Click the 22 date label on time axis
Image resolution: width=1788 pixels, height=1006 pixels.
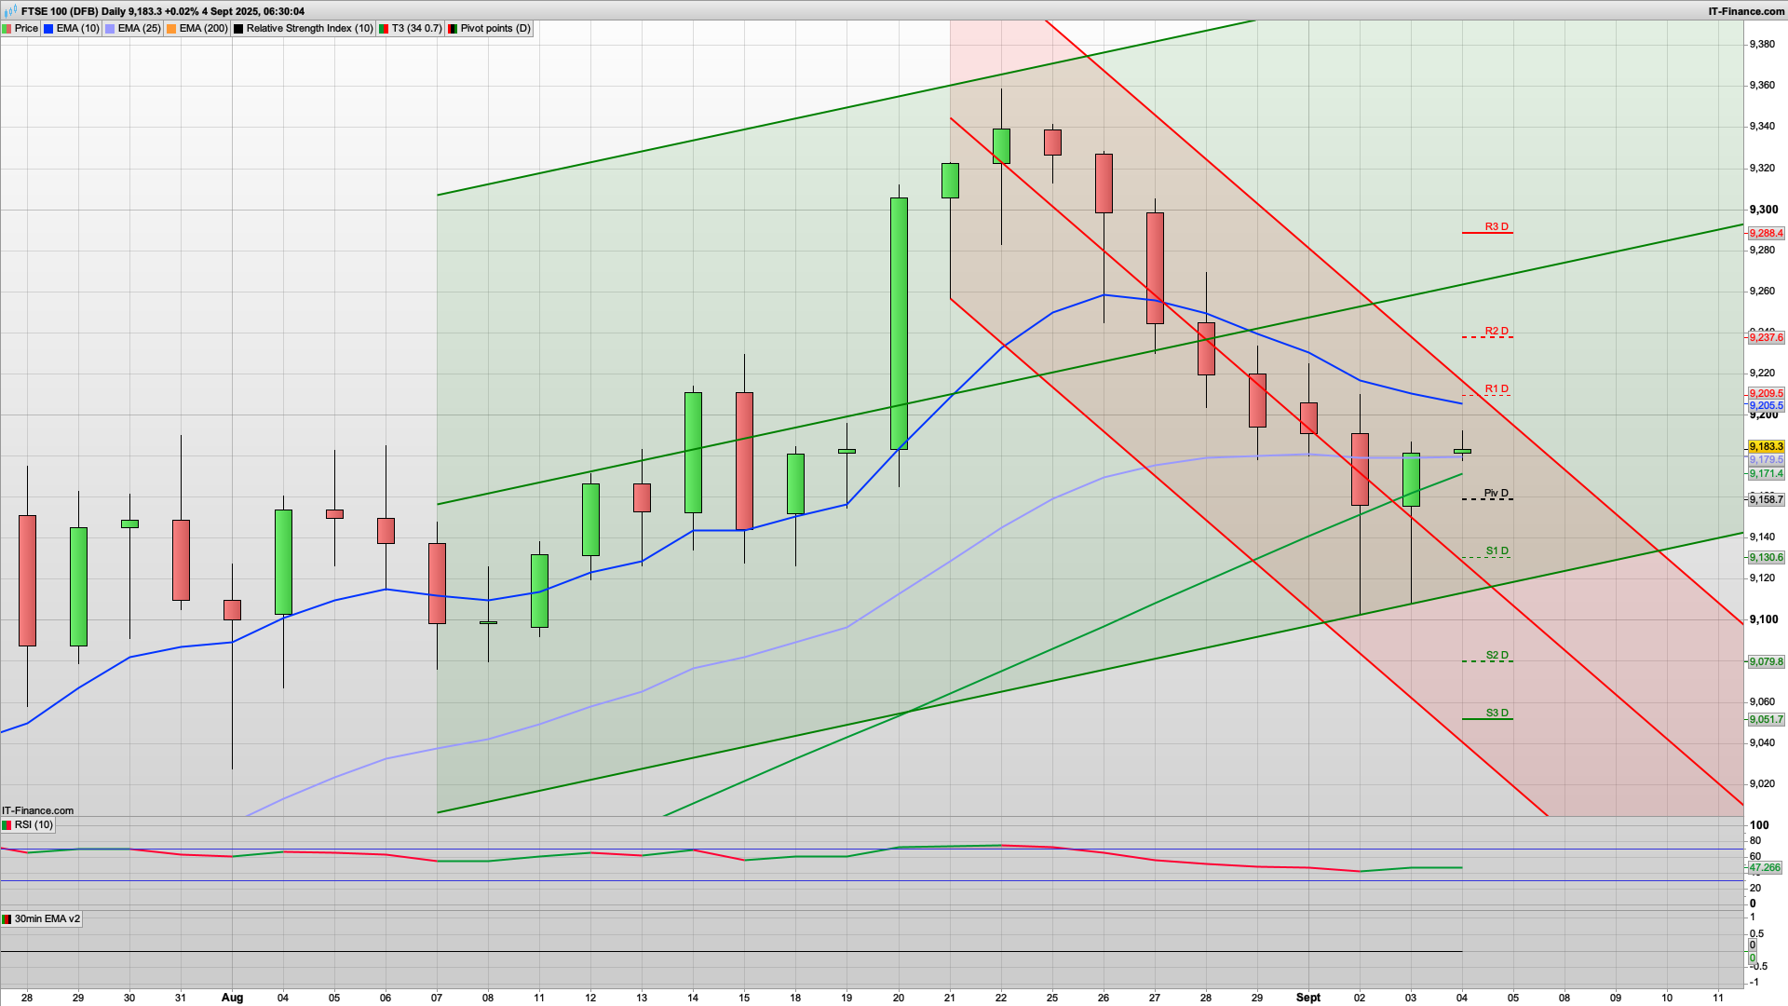(x=1001, y=998)
